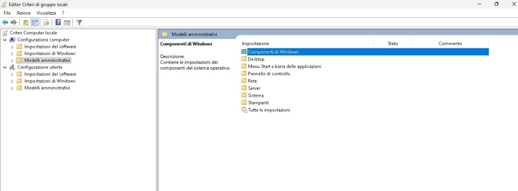Viewport: 518px width, 191px height.
Task: Select the Stampanti entry text
Action: [x=258, y=102]
